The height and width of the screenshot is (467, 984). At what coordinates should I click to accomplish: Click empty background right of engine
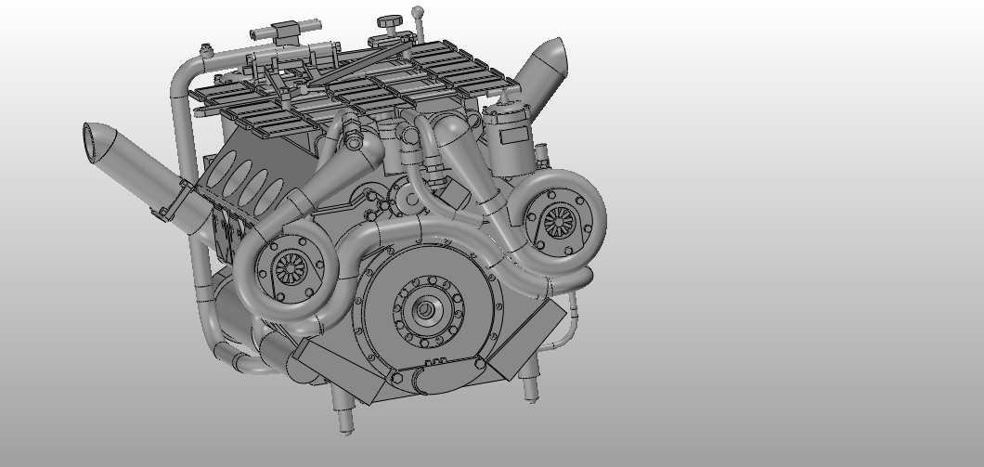(x=789, y=232)
